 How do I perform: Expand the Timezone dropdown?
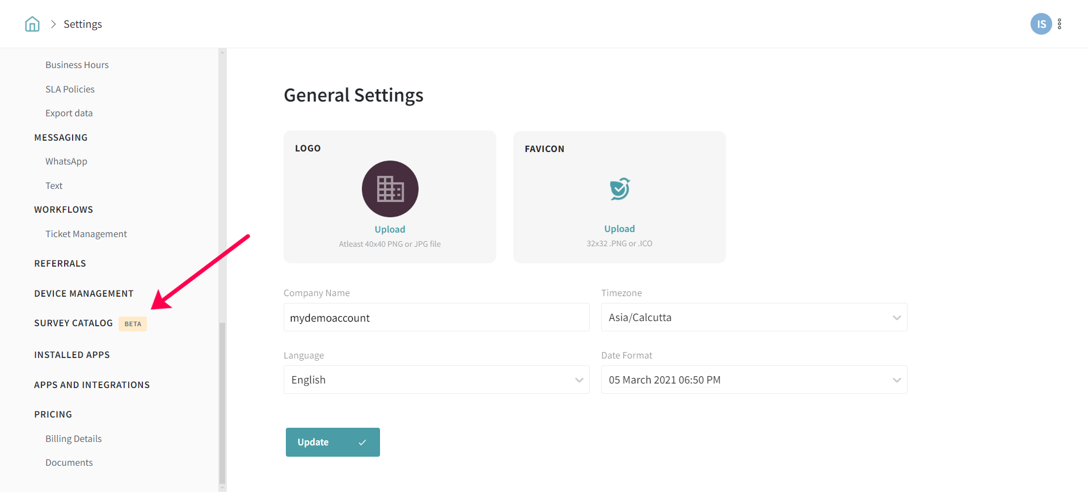754,318
